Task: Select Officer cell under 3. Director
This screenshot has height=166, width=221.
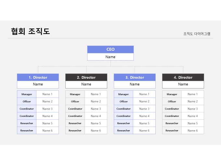Action: [123, 102]
